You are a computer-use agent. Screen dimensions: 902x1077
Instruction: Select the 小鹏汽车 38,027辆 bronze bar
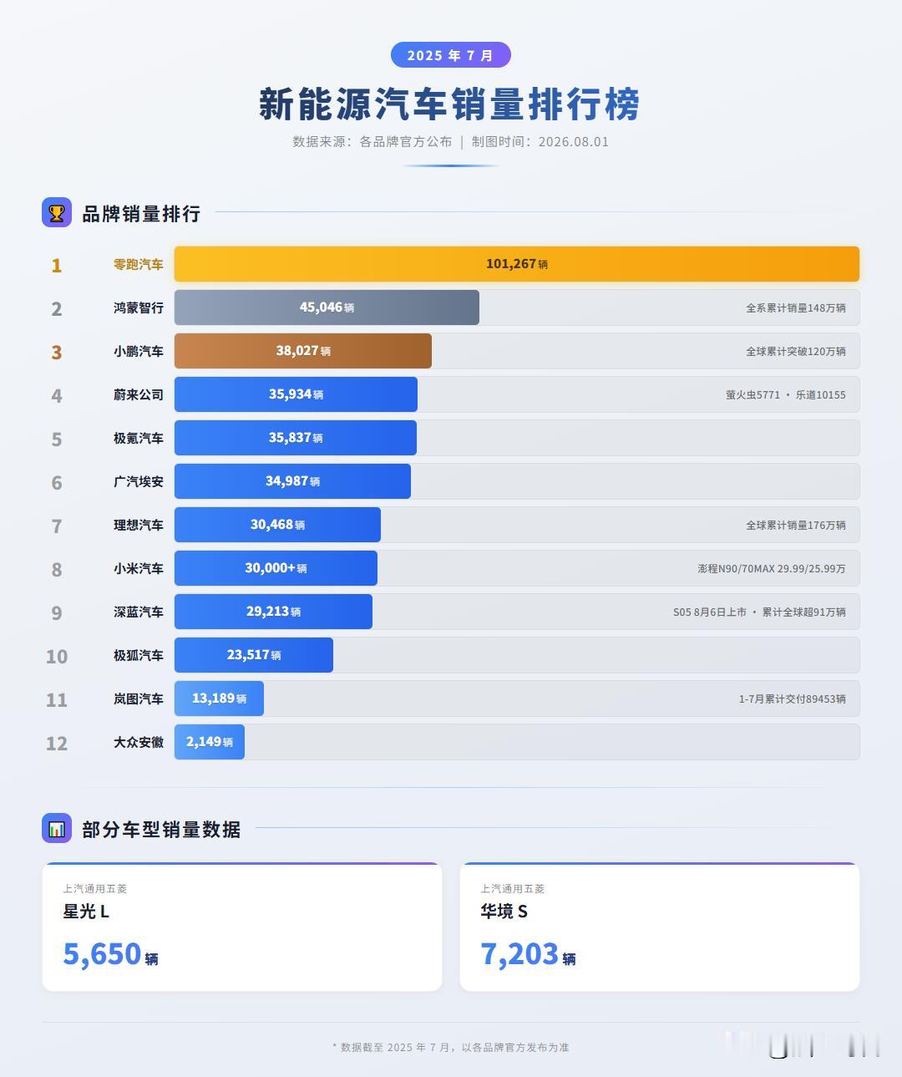click(x=303, y=351)
